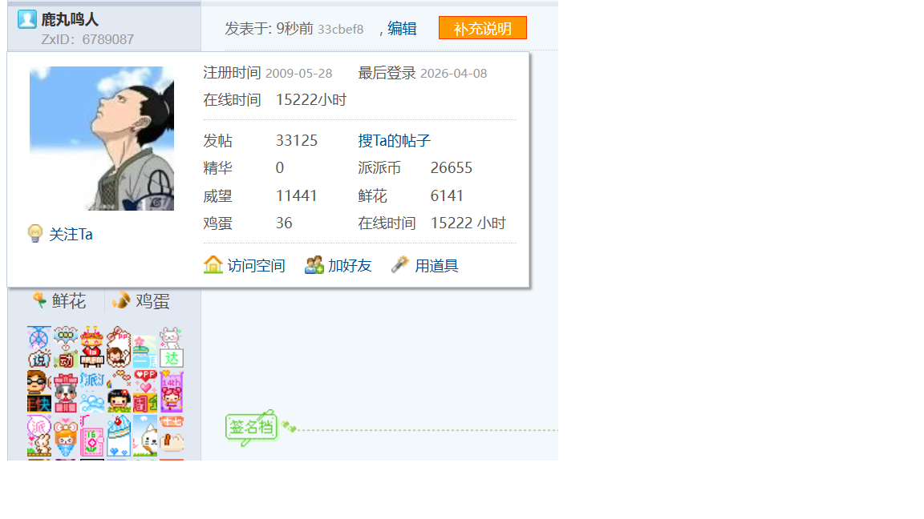Viewport: 924px width, 519px height.
Task: Click the green 签名档 signature icon
Action: (251, 428)
